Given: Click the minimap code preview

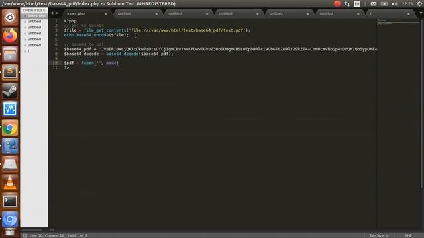Looking at the screenshot, I should pos(398,22).
